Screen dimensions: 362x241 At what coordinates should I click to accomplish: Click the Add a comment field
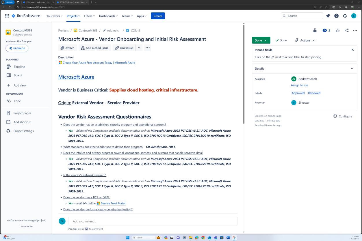153,221
